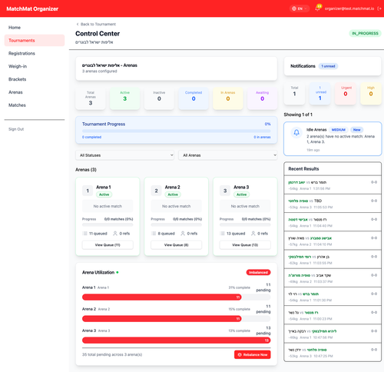Click 35 total pending summary text
The width and height of the screenshot is (384, 372).
click(x=112, y=354)
